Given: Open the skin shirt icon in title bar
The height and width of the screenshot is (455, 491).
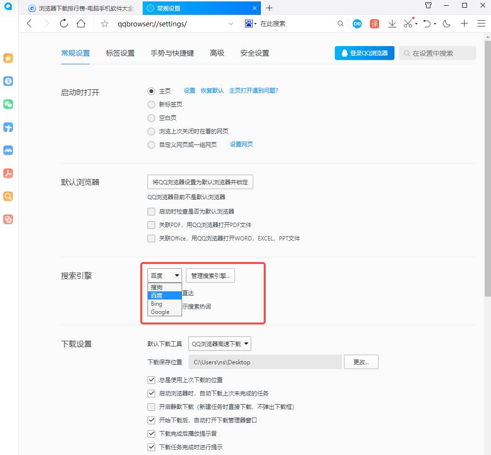Looking at the screenshot, I should click(429, 5).
